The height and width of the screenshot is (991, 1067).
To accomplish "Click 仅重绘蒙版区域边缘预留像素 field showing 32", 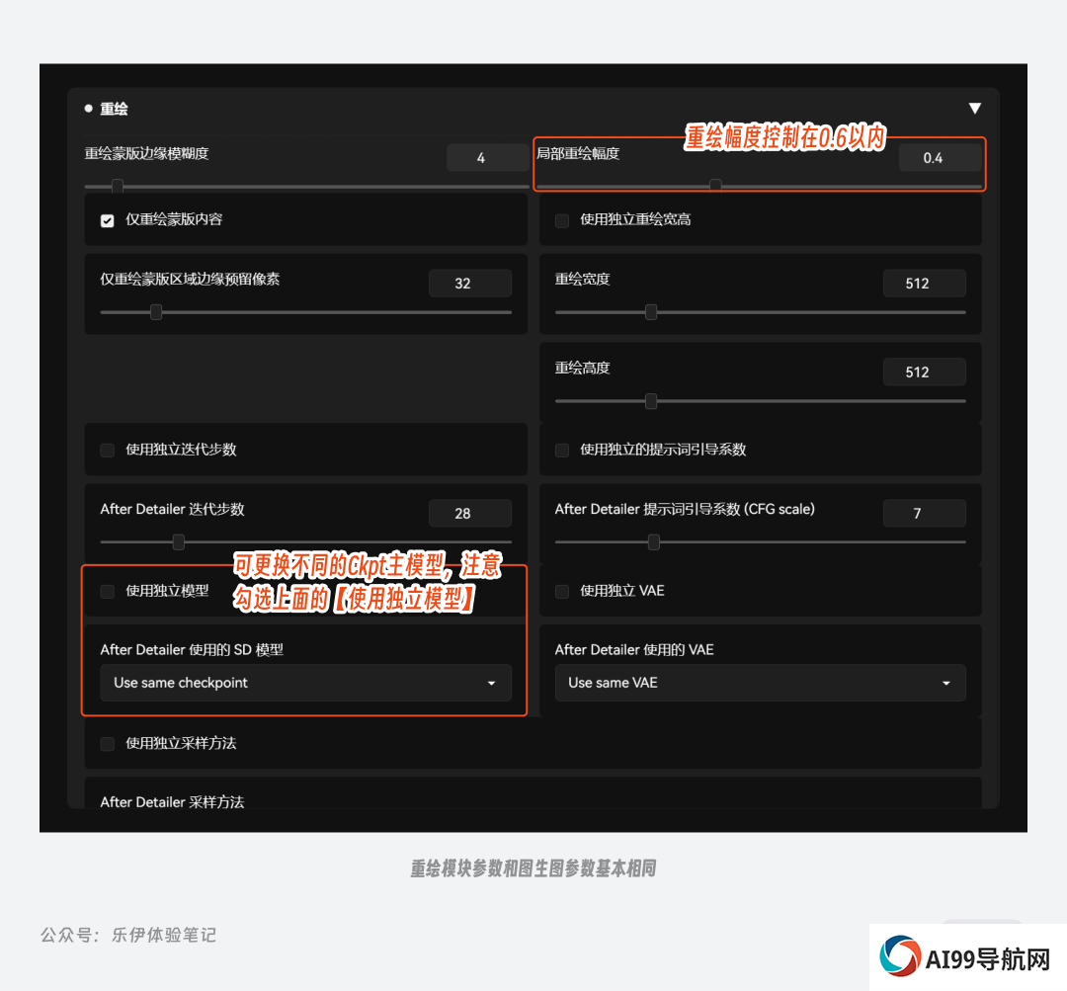I will tap(470, 284).
